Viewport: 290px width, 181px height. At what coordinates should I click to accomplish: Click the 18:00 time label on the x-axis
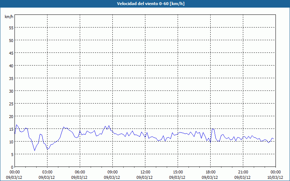(211, 172)
